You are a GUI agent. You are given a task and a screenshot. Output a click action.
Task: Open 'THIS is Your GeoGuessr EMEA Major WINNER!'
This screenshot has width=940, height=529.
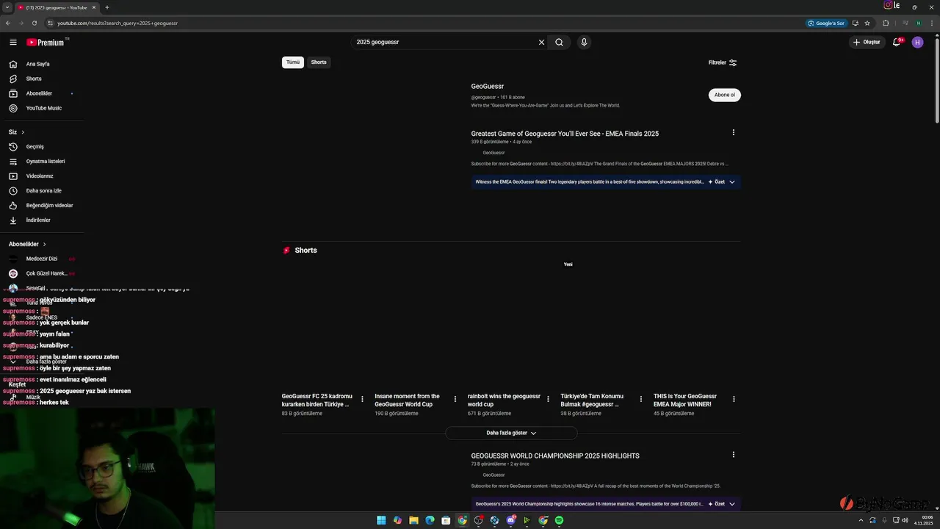(x=685, y=400)
